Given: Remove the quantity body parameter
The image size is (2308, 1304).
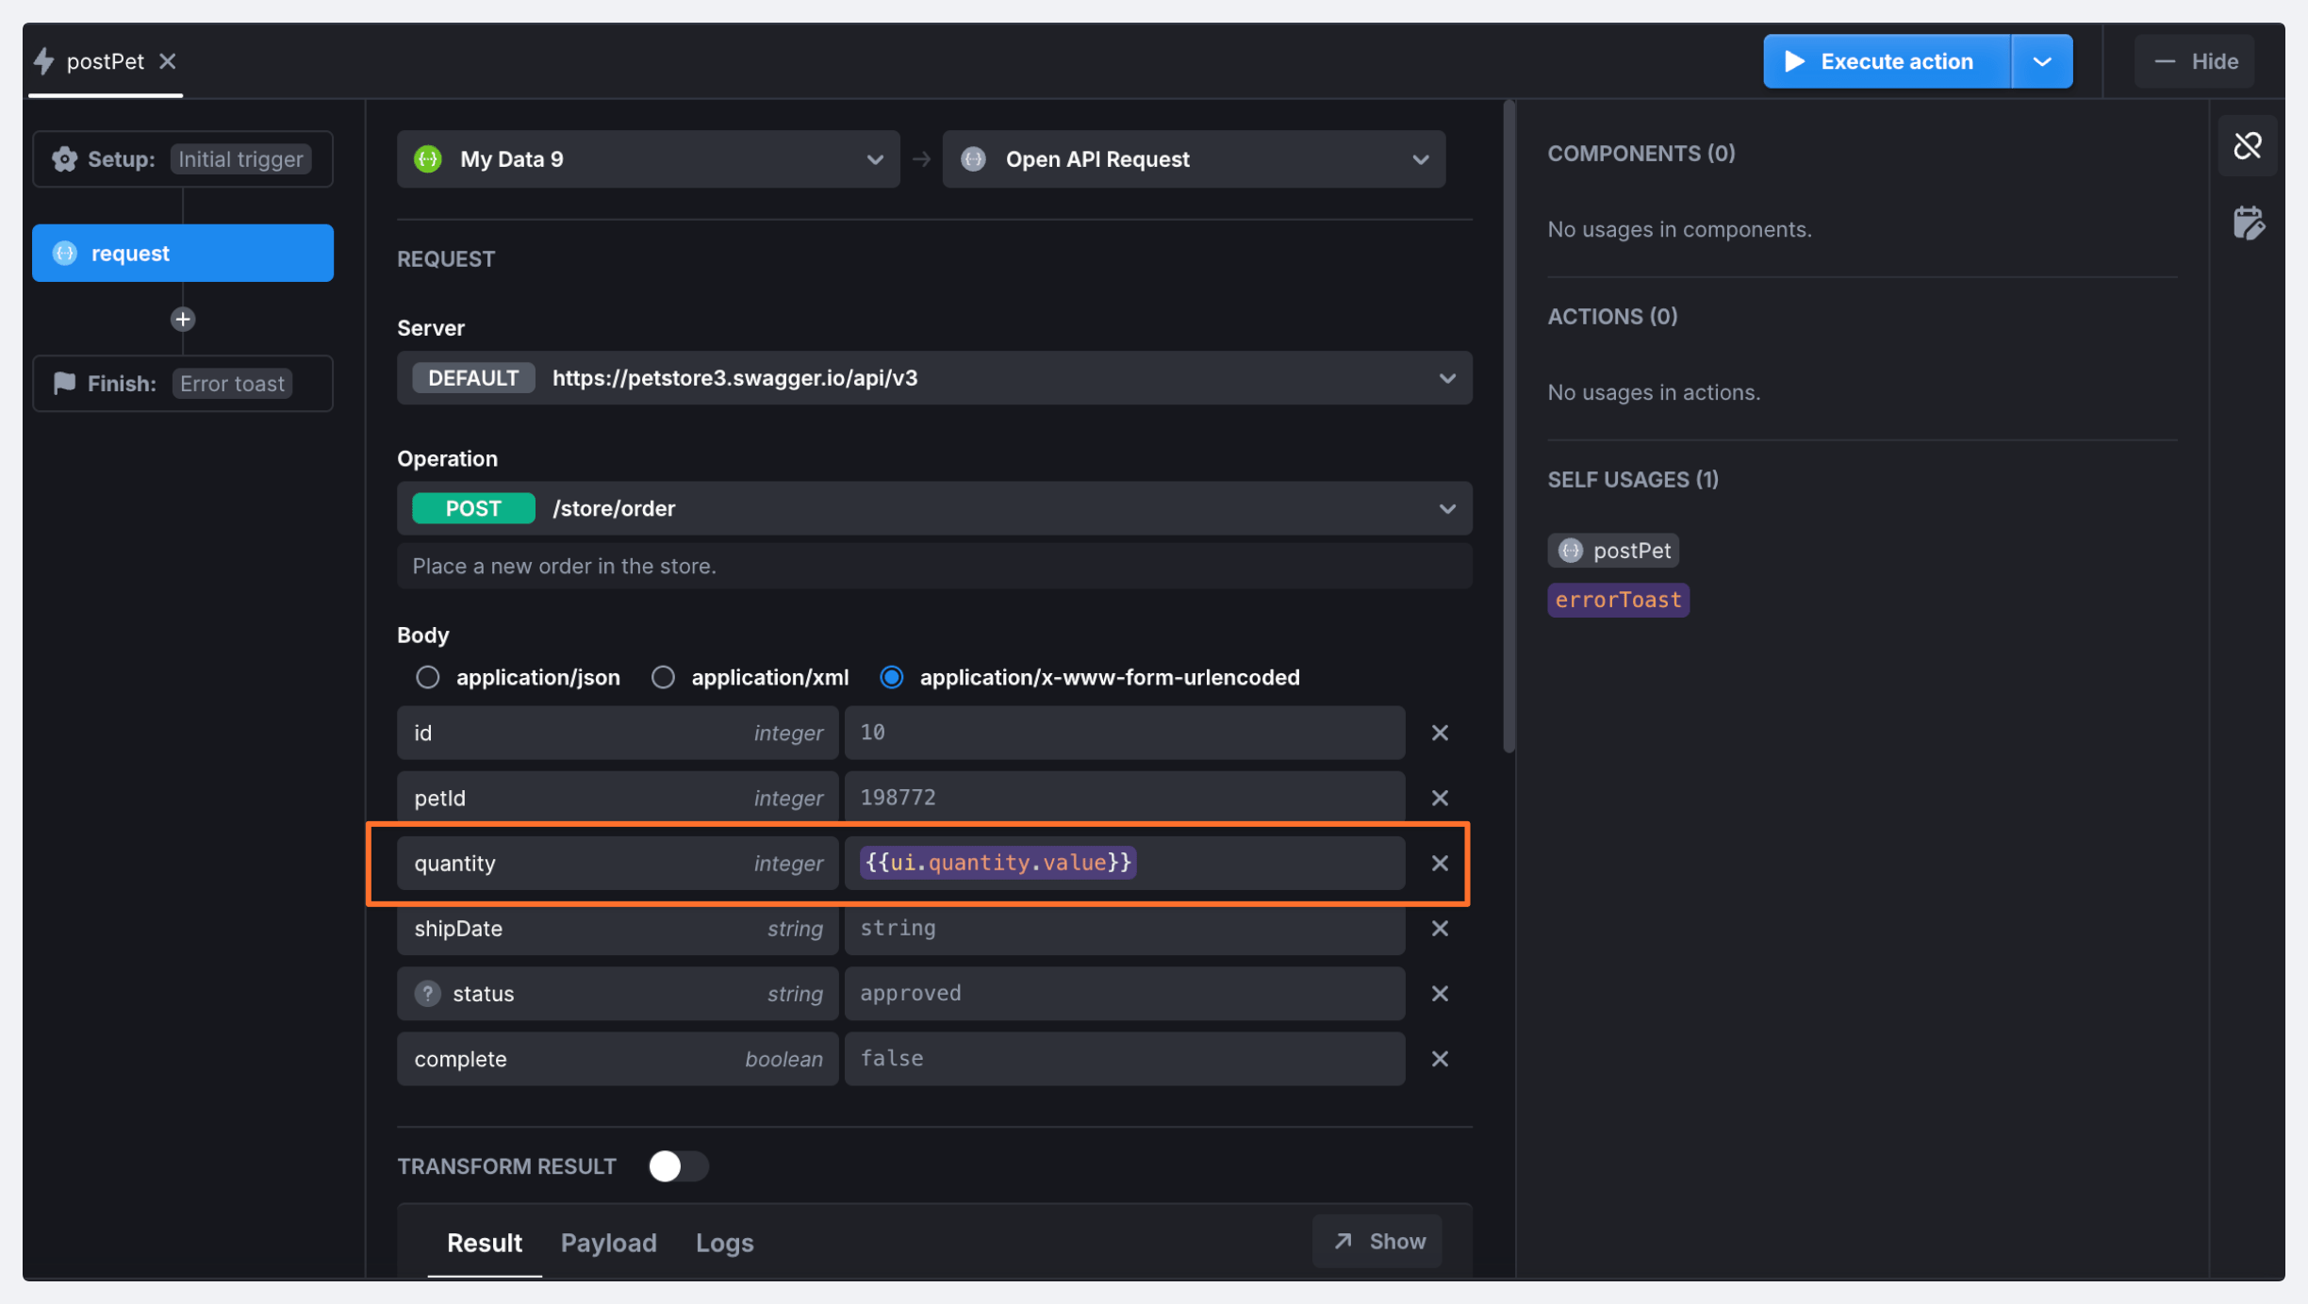Looking at the screenshot, I should pyautogui.click(x=1439, y=863).
